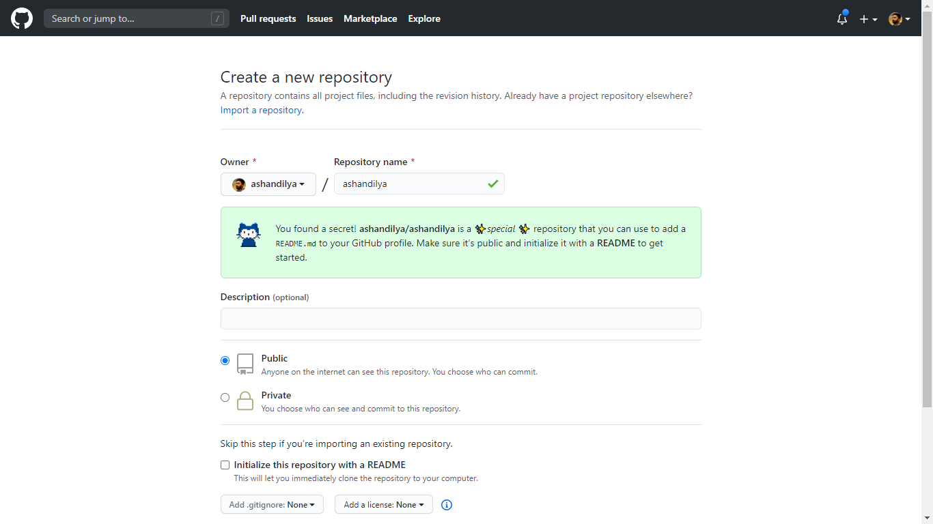Screen dimensions: 933x524
Task: Enable Initialize this repository with a README
Action: click(x=225, y=465)
